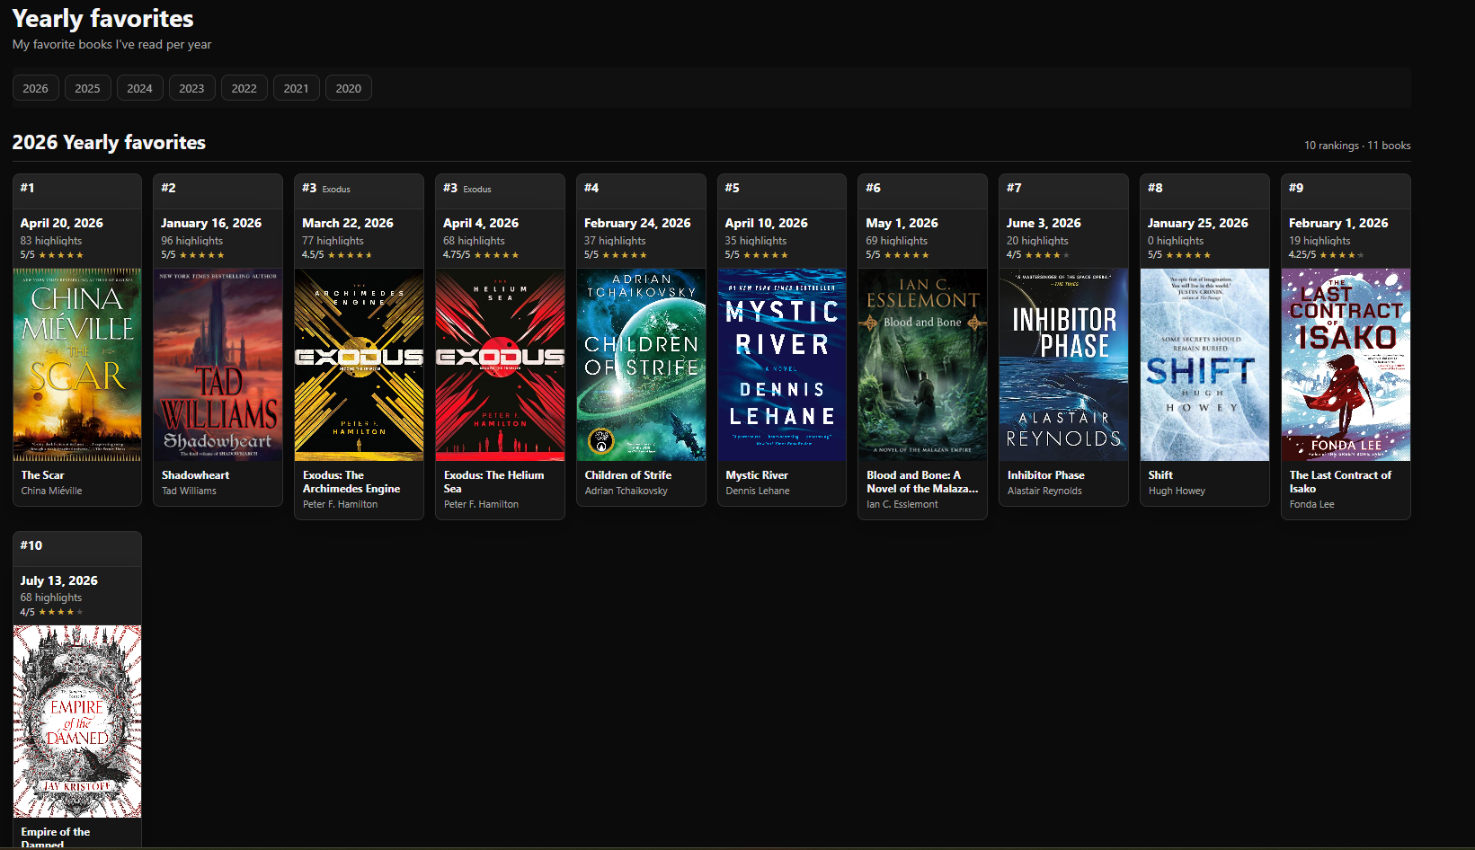
Task: Click the '37 highlights' text
Action: 615,241
